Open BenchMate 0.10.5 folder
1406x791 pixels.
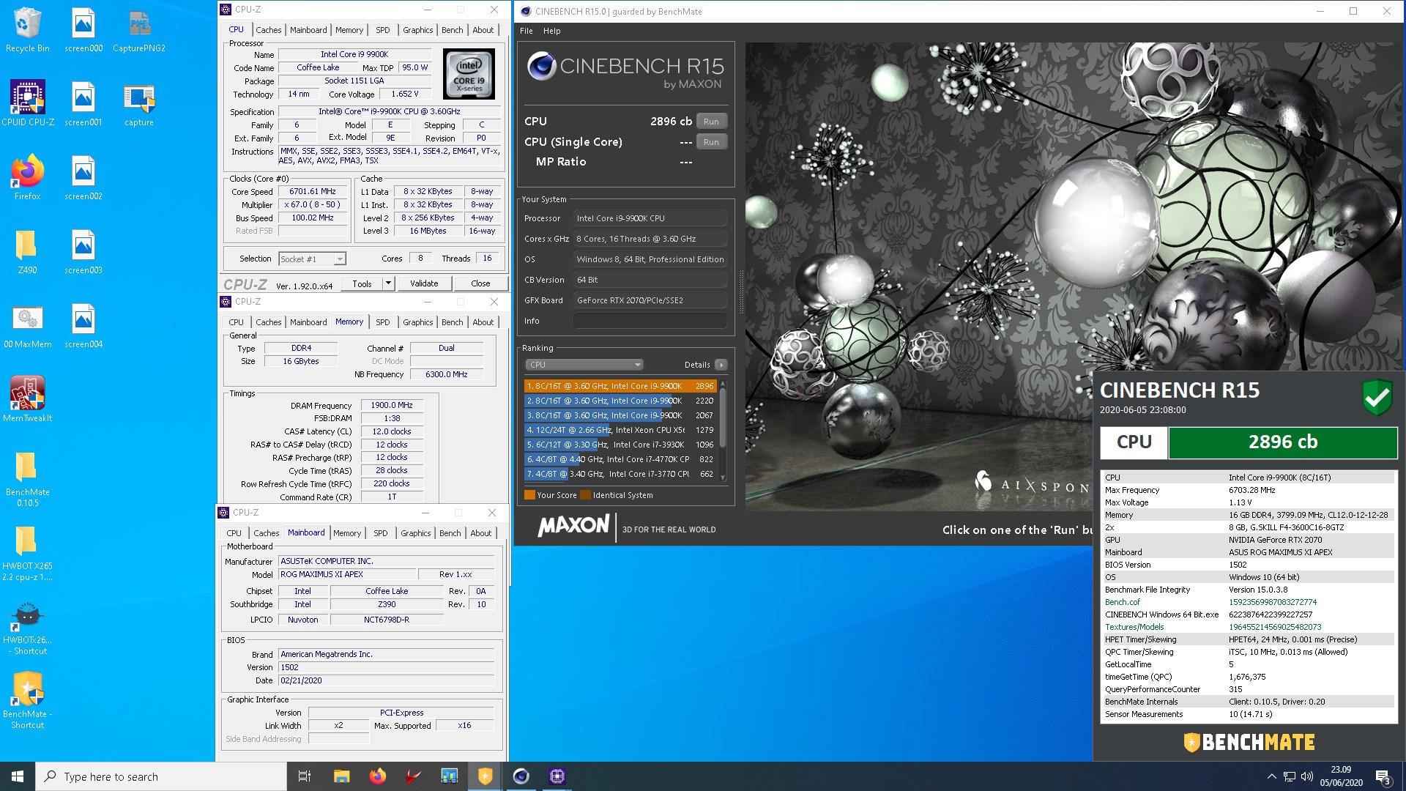[x=27, y=478]
